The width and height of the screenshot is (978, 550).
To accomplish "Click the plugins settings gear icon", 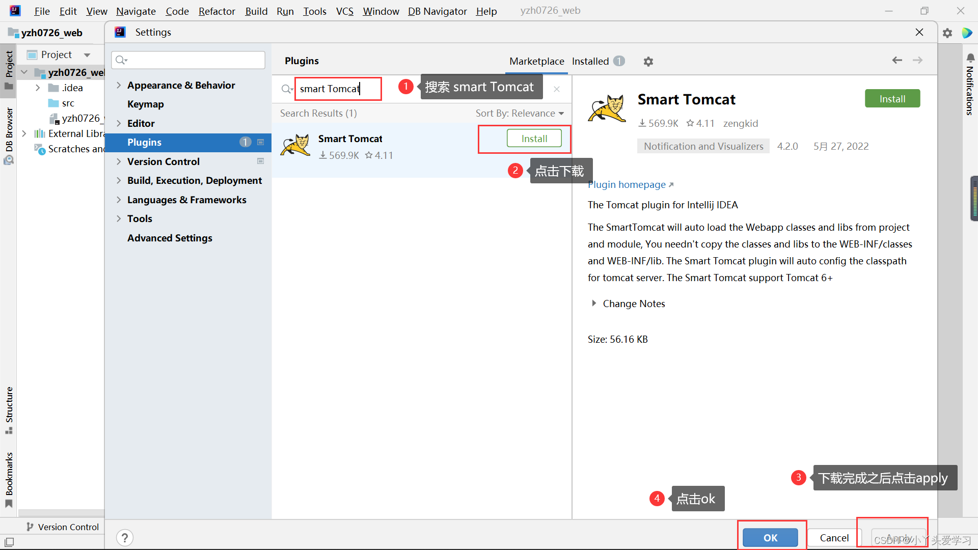I will (648, 62).
